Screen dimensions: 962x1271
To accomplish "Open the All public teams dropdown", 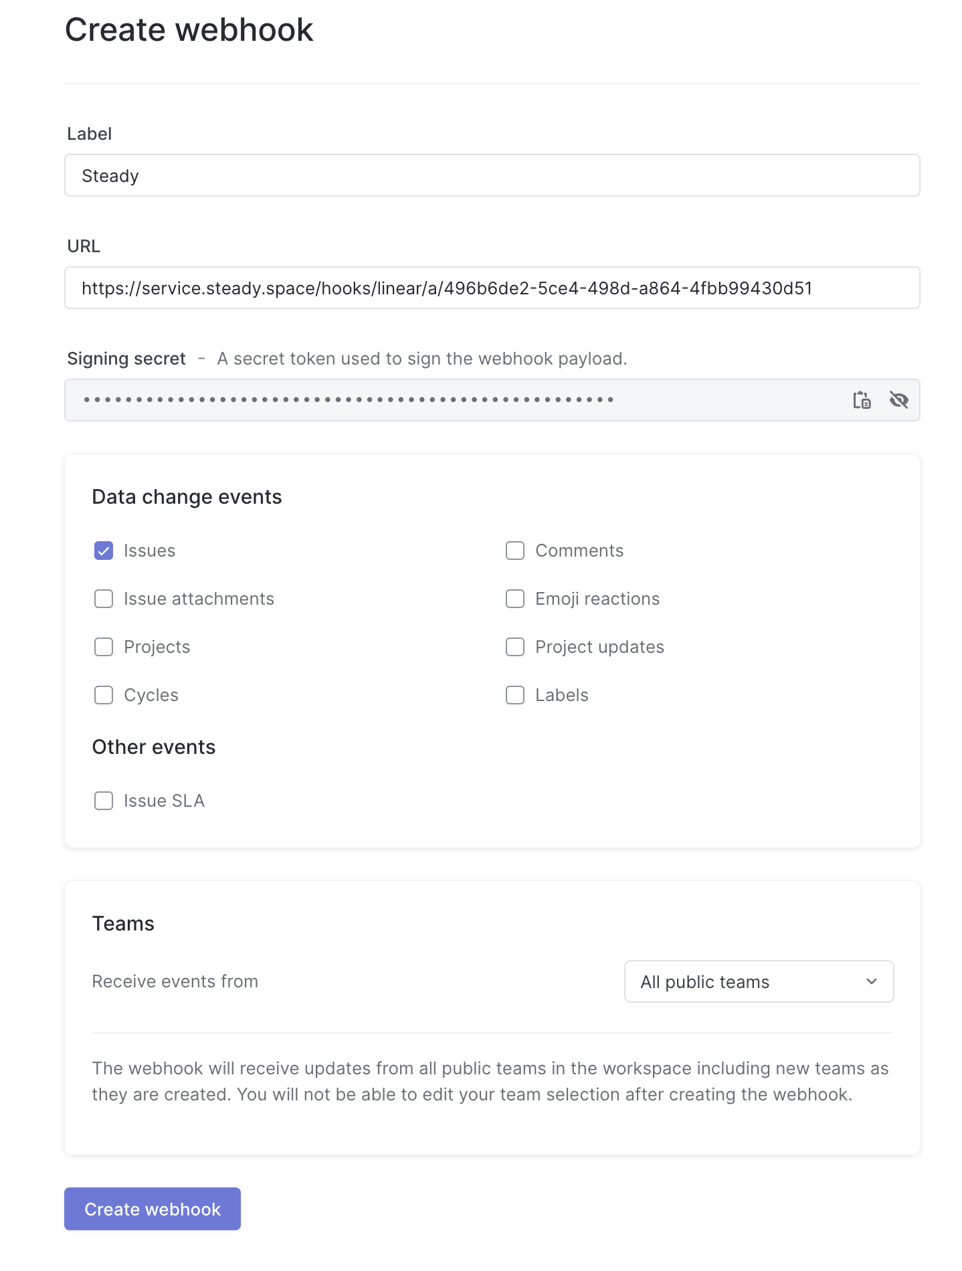I will (x=759, y=981).
